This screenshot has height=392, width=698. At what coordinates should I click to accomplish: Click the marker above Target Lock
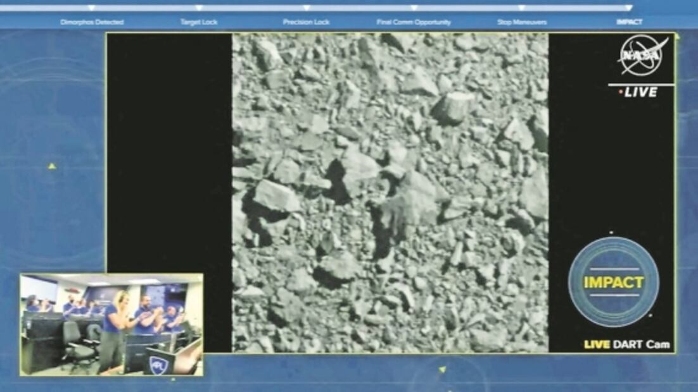tap(199, 8)
